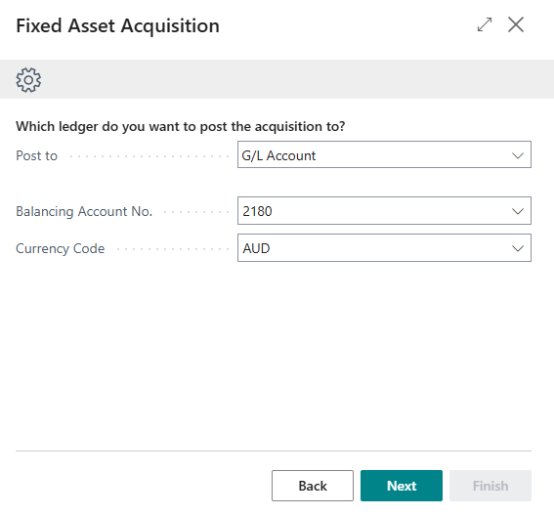Click the Fixed Asset Acquisition title
This screenshot has height=515, width=554.
point(117,25)
